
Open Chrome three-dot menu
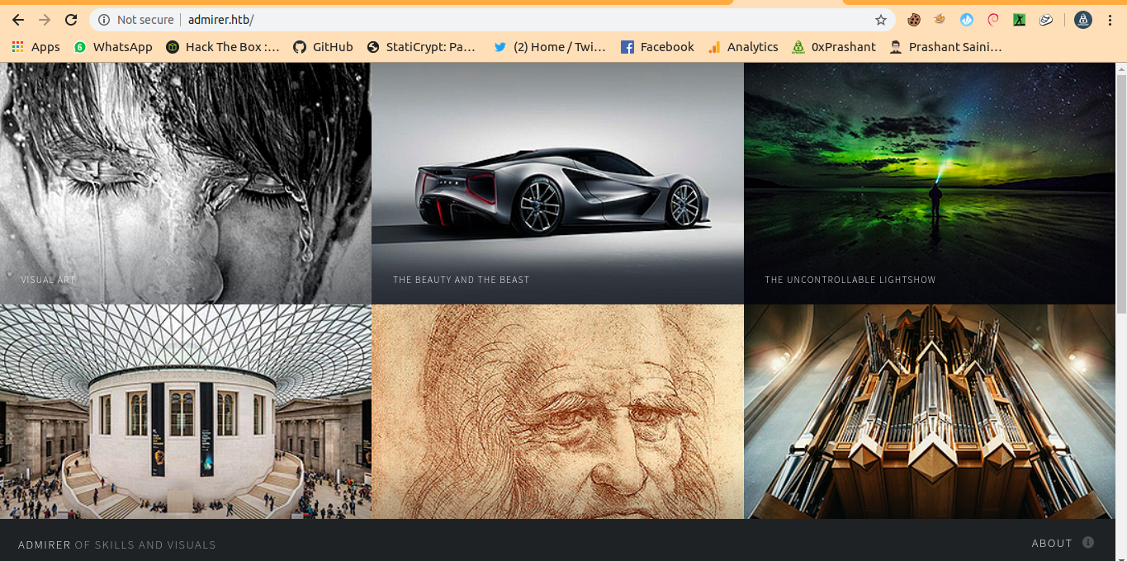tap(1110, 20)
